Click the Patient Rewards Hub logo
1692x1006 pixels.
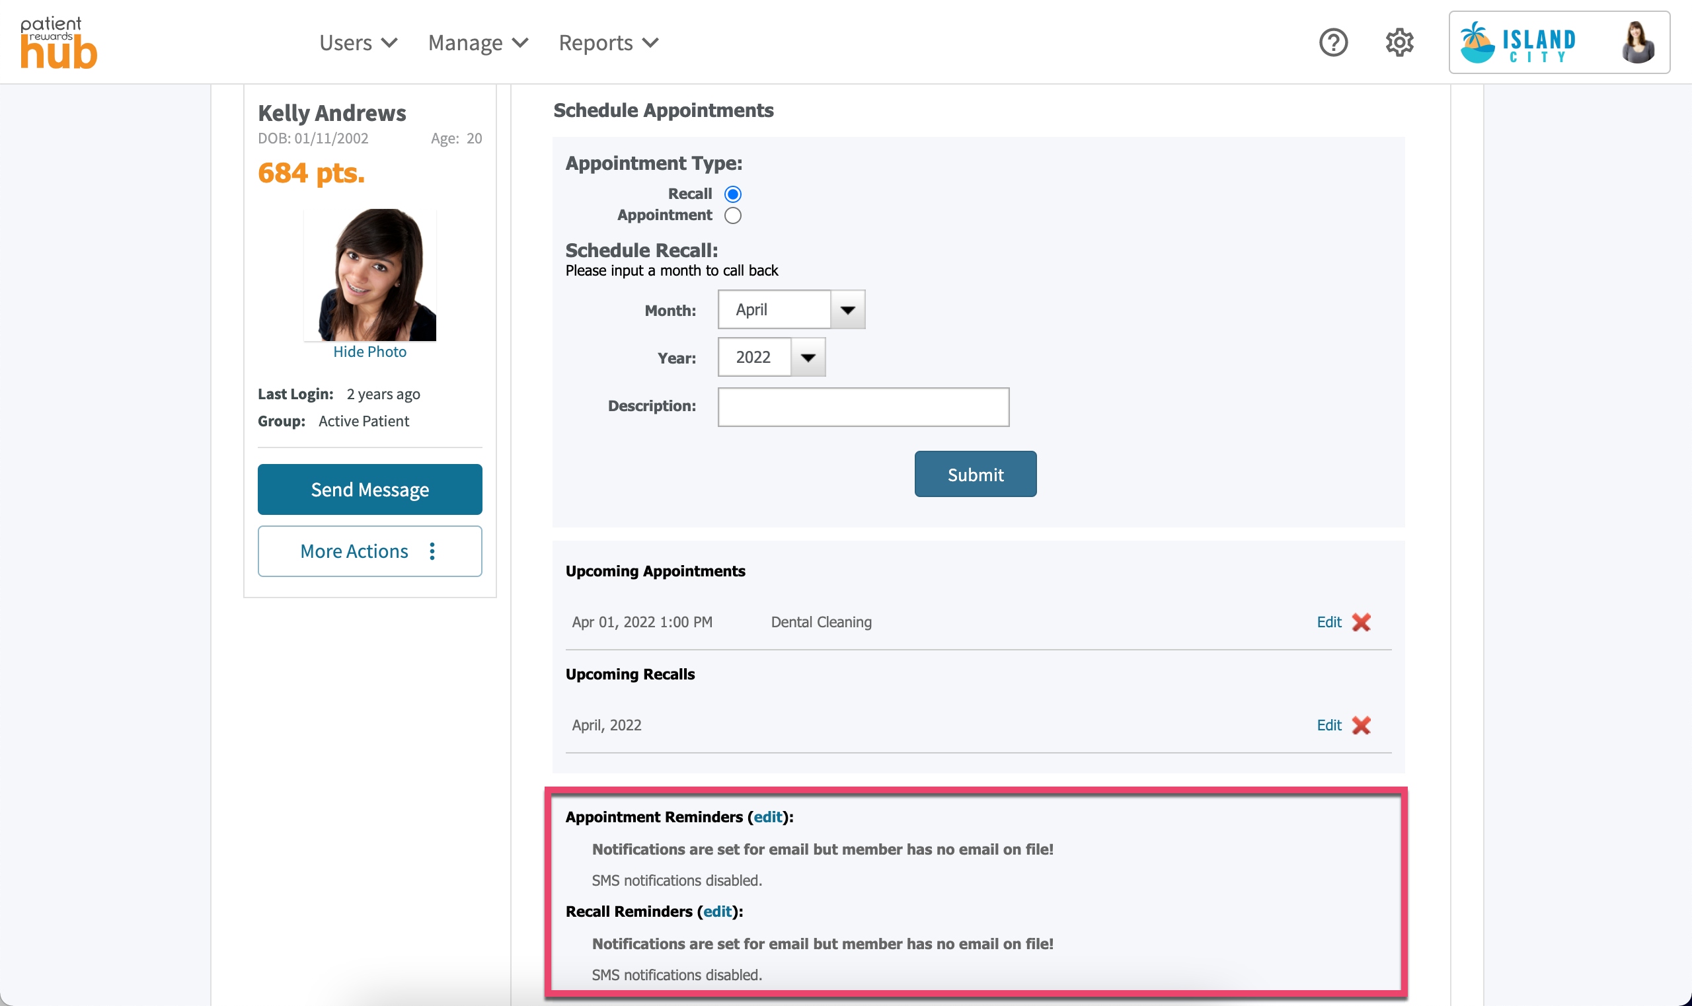(59, 42)
